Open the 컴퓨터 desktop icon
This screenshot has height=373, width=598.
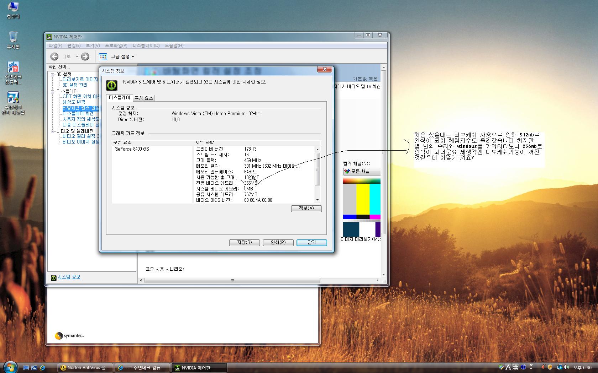(x=13, y=10)
